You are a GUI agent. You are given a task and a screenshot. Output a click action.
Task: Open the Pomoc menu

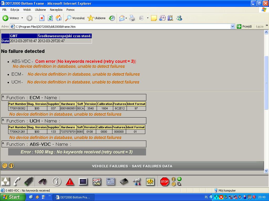point(70,10)
